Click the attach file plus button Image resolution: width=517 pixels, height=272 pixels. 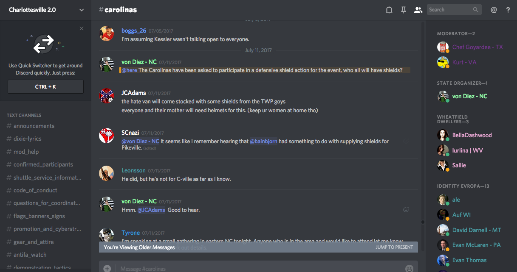pyautogui.click(x=107, y=268)
